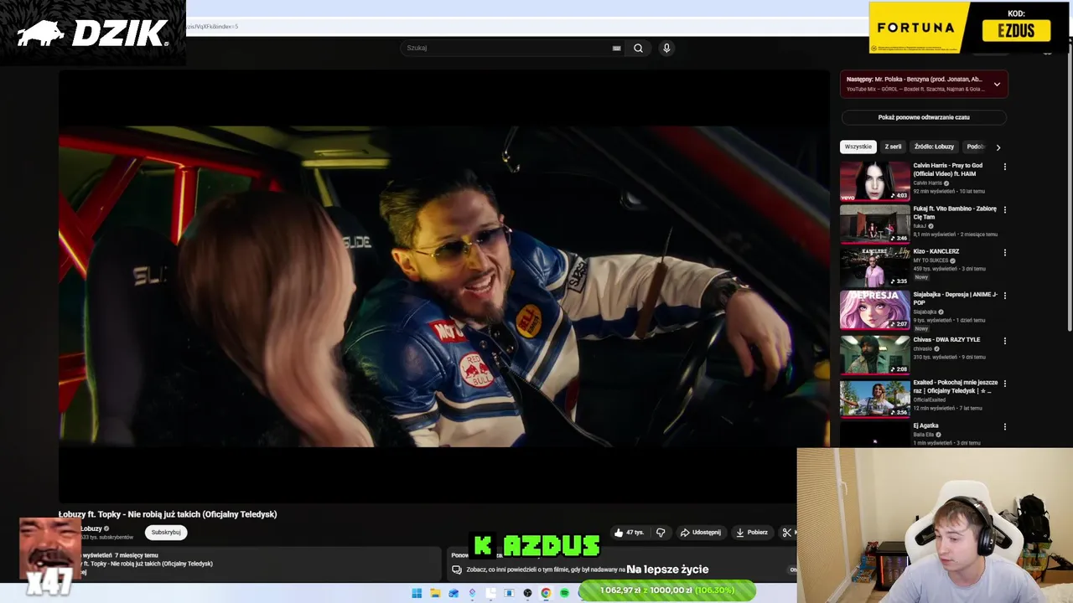The width and height of the screenshot is (1073, 603).
Task: Click Pokaż ponowne odtwarzanie czatu
Action: [x=924, y=117]
